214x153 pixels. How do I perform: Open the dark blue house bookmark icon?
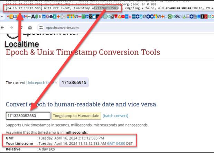click(x=51, y=17)
